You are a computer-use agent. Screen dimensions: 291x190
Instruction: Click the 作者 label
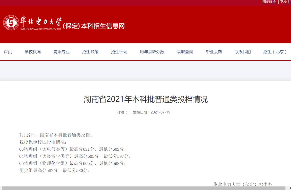122,112
